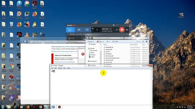Select Documents library in Explorer

tap(93, 51)
